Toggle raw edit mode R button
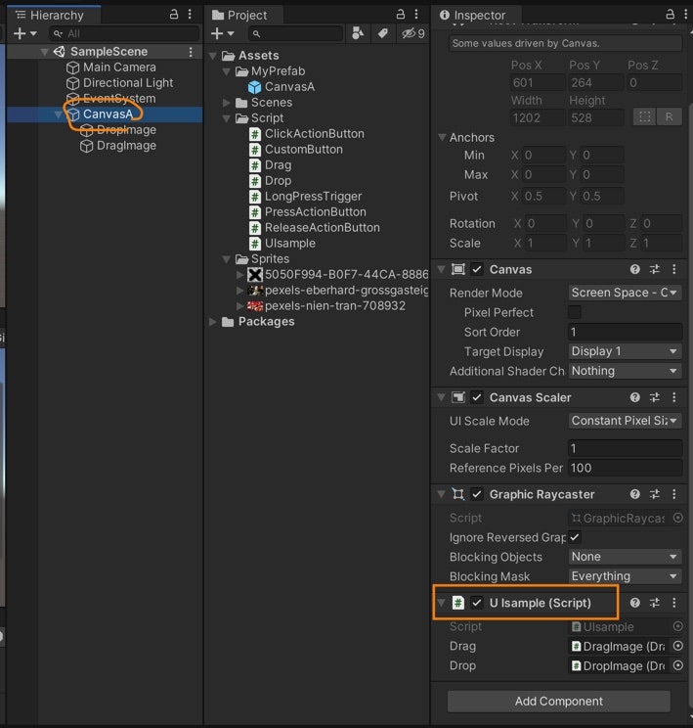The image size is (693, 728). (x=669, y=116)
